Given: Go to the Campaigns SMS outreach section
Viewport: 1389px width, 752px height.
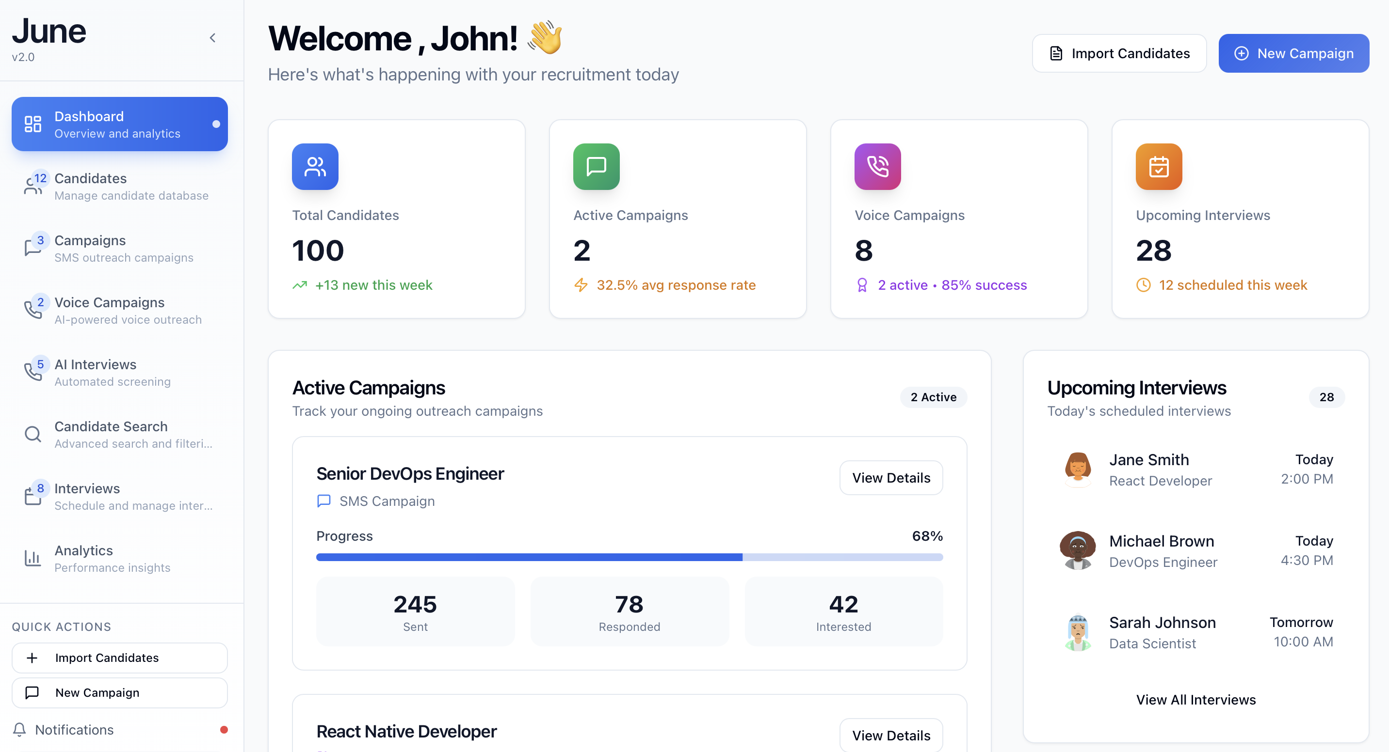Looking at the screenshot, I should [x=120, y=249].
